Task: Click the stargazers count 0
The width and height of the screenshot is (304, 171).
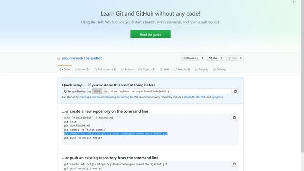Action: coord(221,58)
